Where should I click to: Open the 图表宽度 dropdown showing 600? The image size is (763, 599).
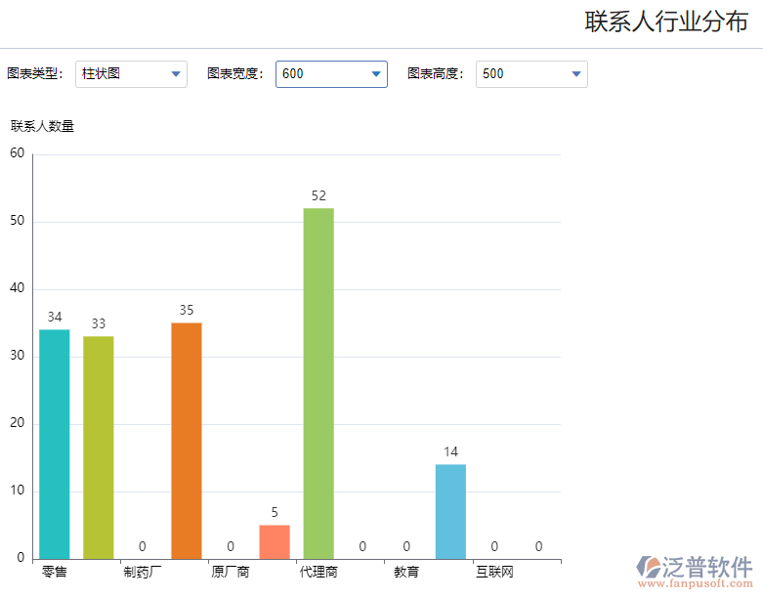(331, 74)
